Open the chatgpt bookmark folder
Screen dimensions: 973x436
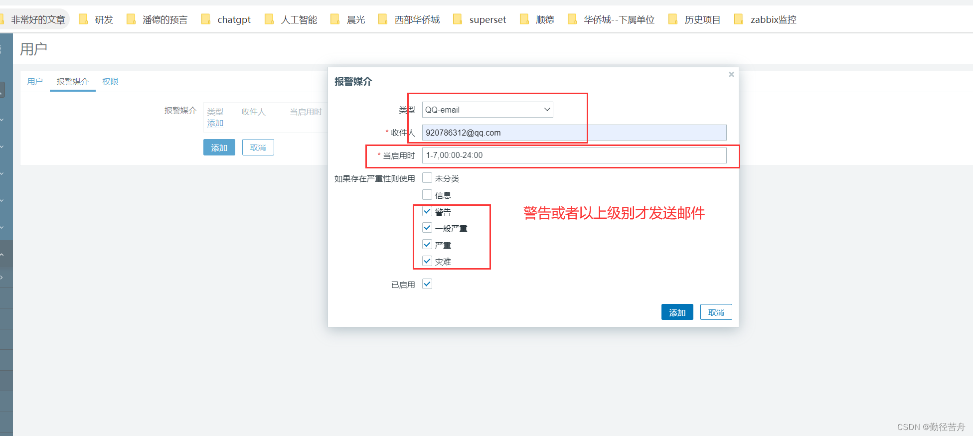click(226, 19)
